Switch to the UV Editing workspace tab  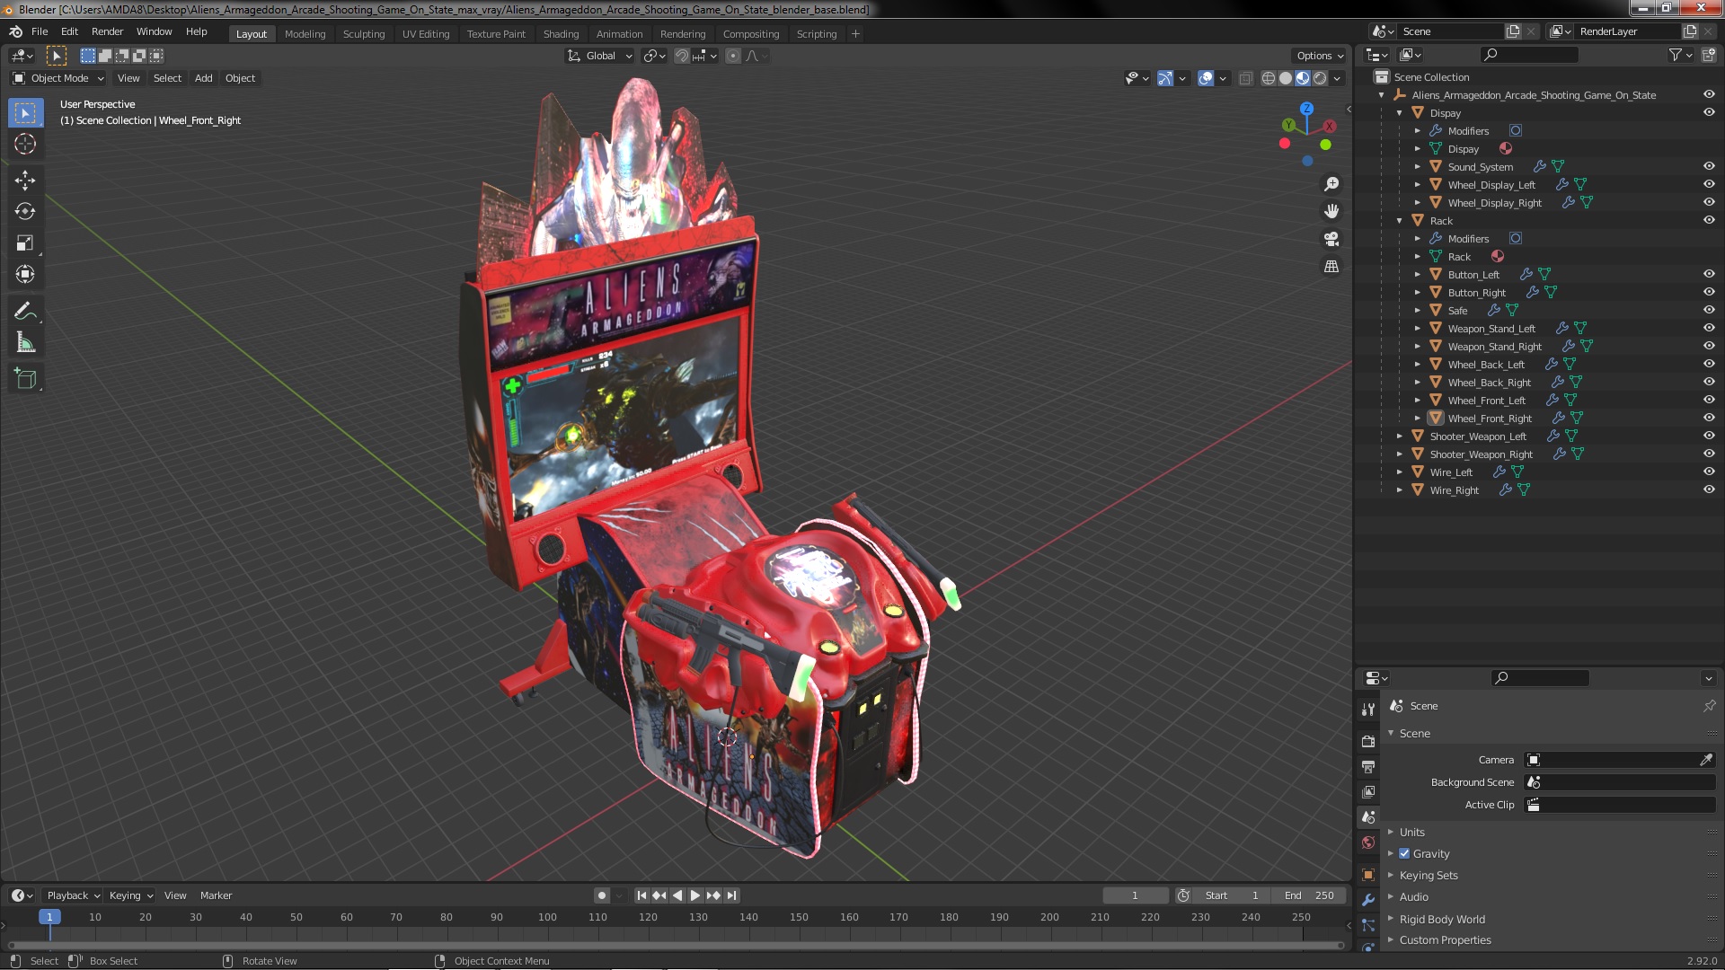click(x=425, y=34)
